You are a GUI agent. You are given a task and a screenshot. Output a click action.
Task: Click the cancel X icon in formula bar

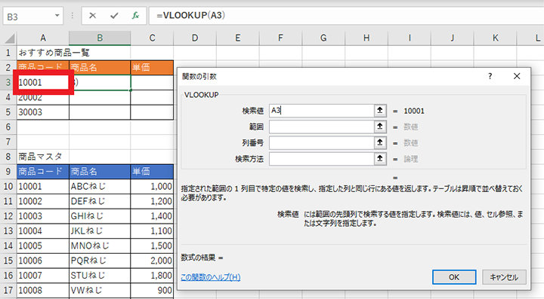pos(92,16)
